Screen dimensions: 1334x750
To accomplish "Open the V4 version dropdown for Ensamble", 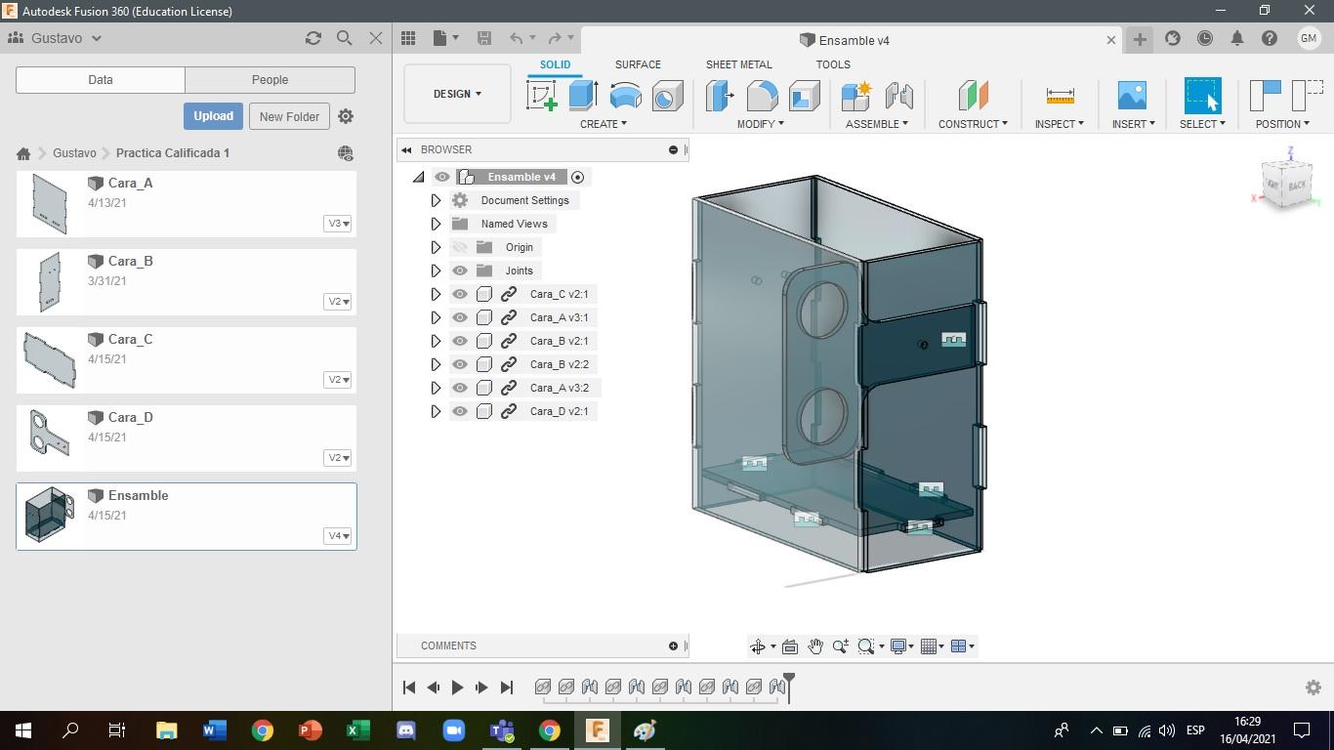I will click(x=338, y=536).
